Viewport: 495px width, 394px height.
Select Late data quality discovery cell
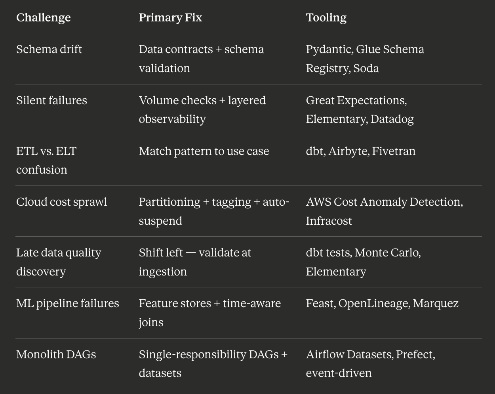[59, 262]
